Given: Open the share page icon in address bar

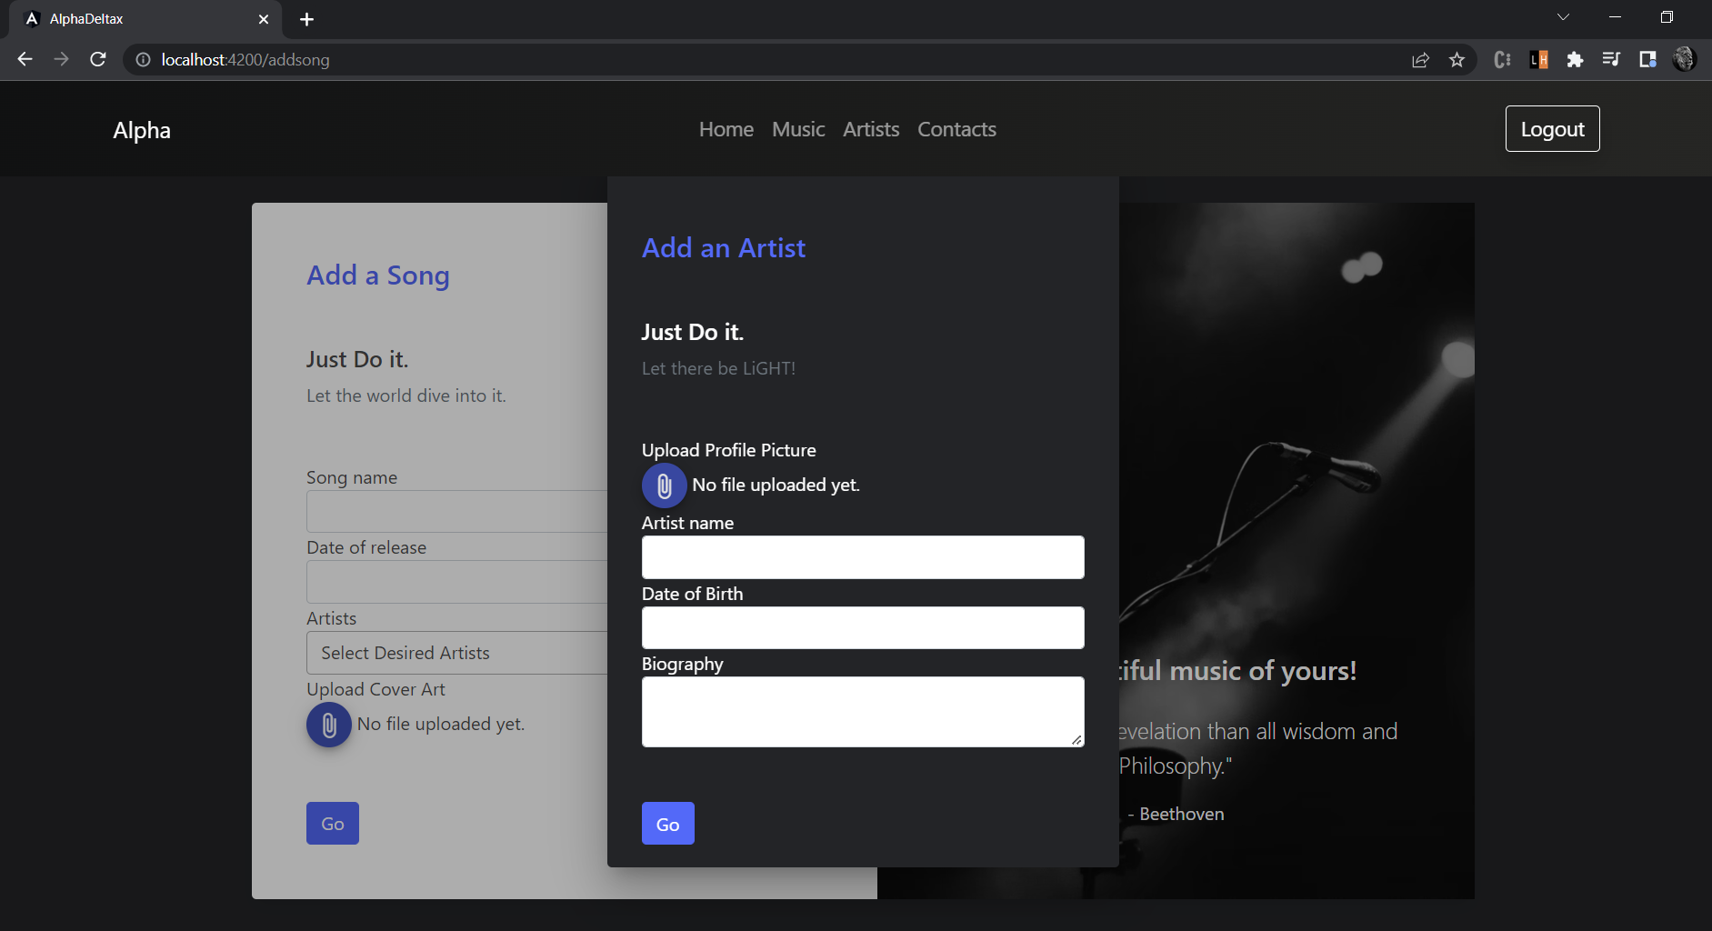Looking at the screenshot, I should (1420, 60).
